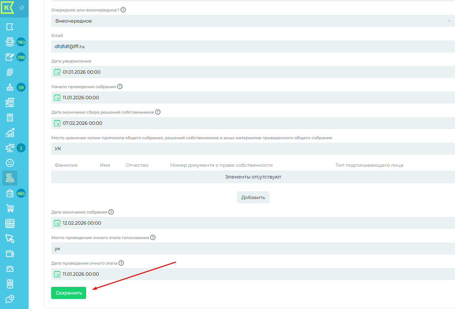This screenshot has height=309, width=458.
Task: Pin the sidebar with the pushpin icon
Action: tap(22, 8)
